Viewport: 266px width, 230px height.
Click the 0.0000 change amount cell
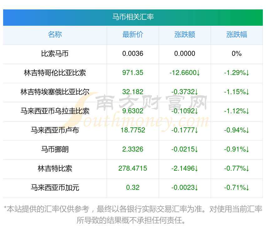coord(185,54)
